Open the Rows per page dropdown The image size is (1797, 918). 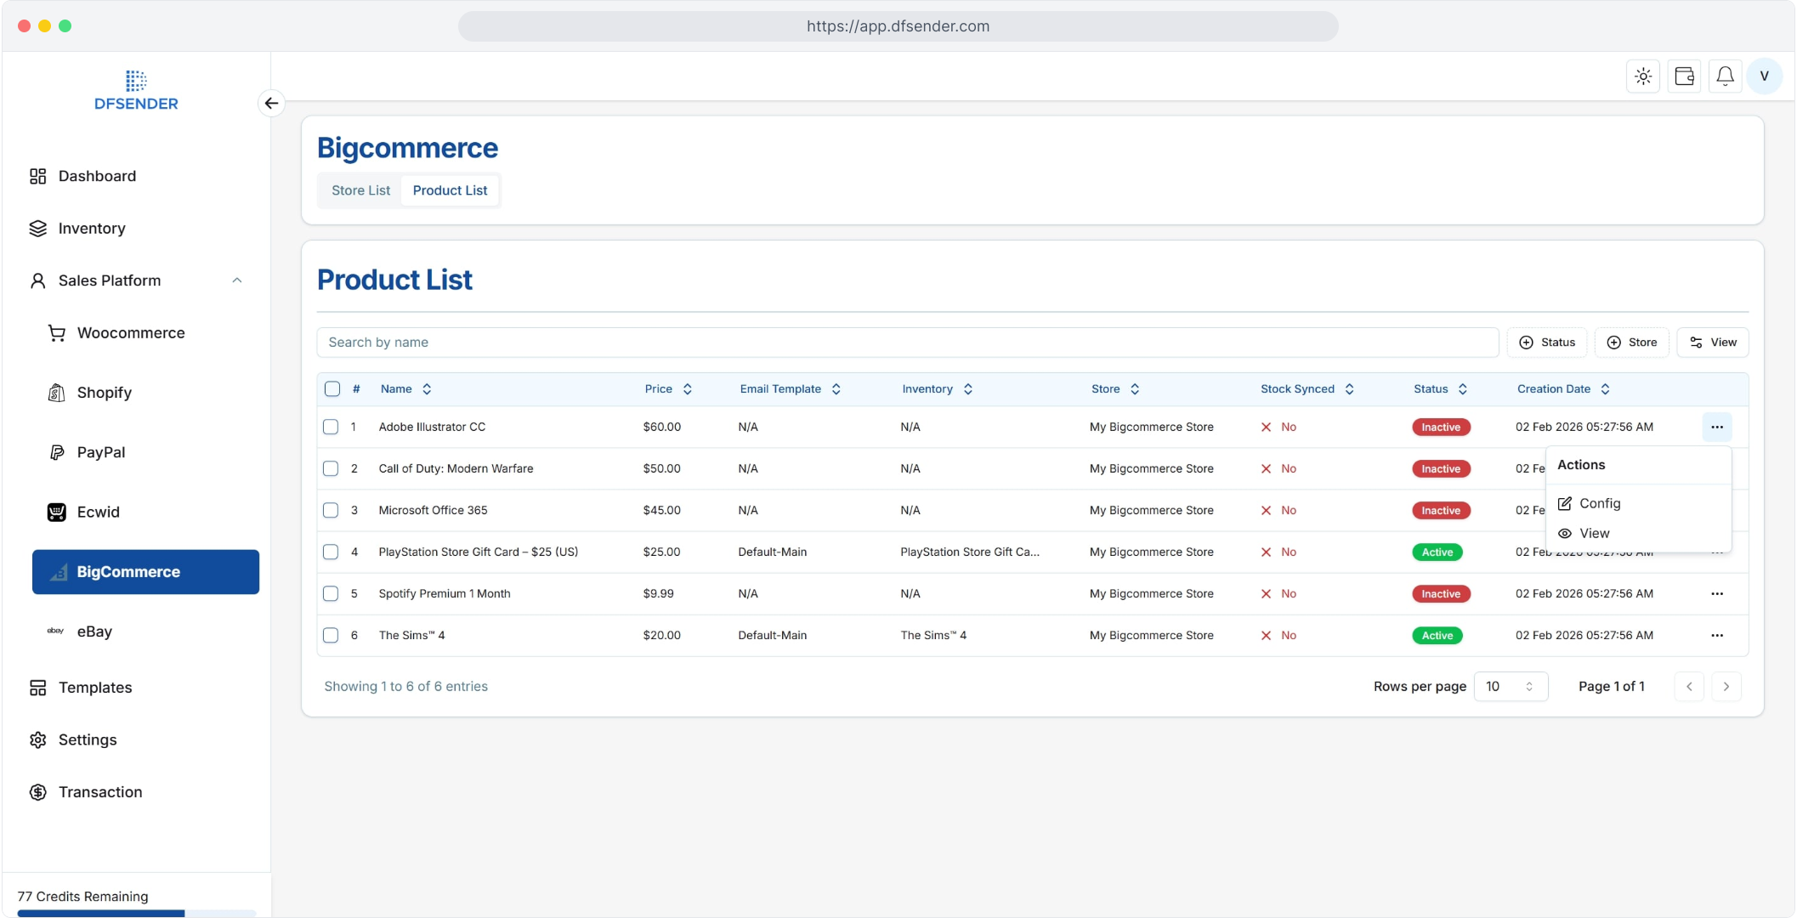pyautogui.click(x=1511, y=686)
